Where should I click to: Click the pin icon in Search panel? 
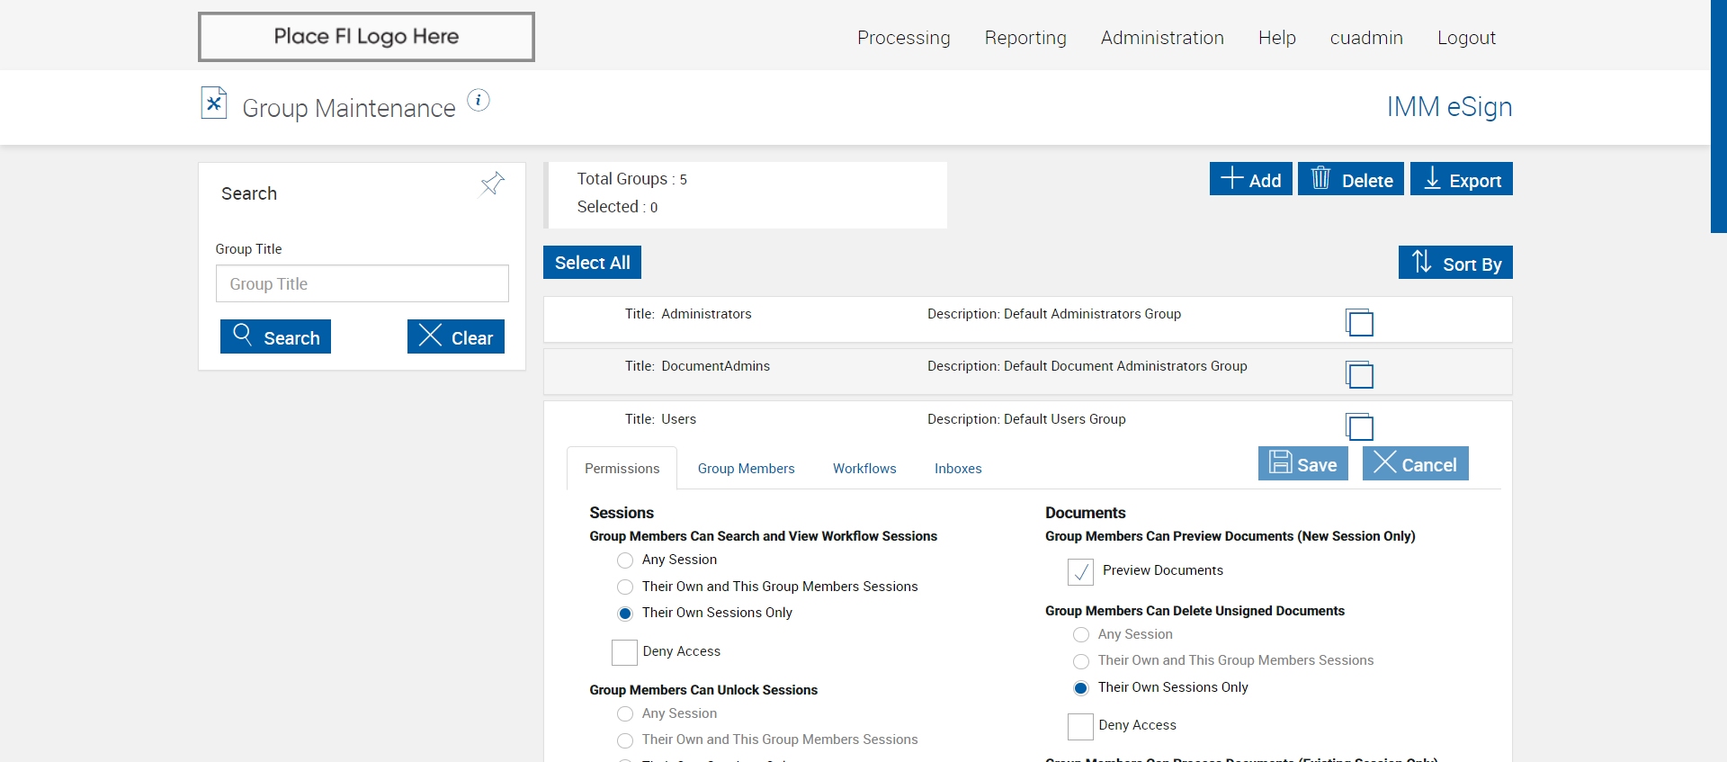point(492,184)
